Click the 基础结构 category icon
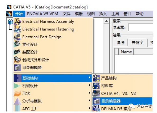Image resolution: width=157 pixels, height=113 pixels. [x=17, y=78]
